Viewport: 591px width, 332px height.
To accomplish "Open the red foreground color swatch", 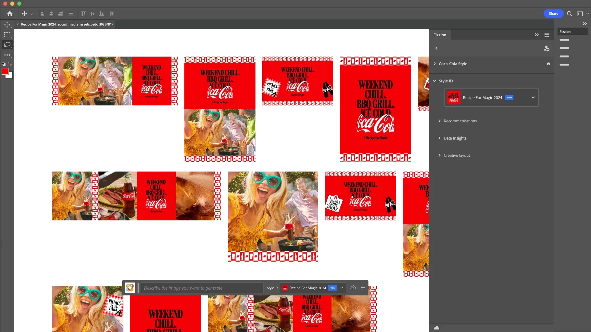I will click(x=5, y=71).
